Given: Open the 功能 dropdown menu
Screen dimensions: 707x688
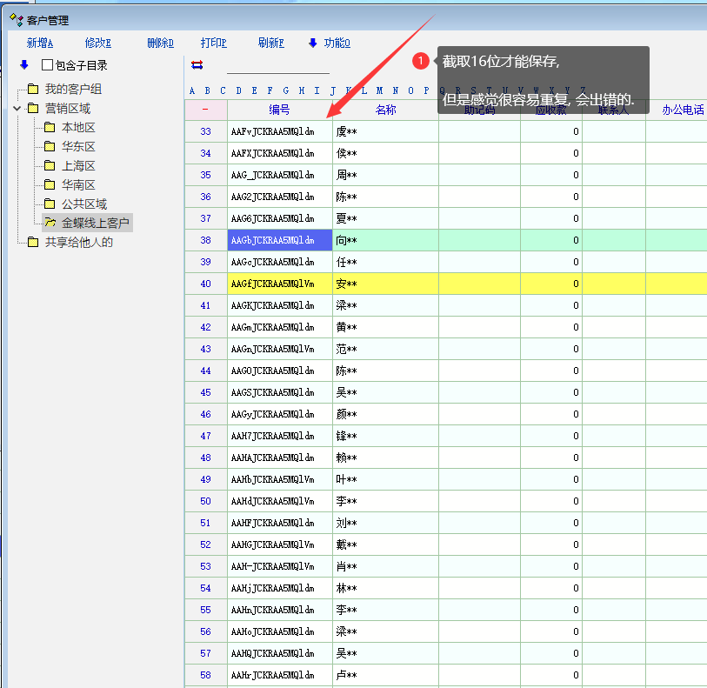Looking at the screenshot, I should pos(330,43).
